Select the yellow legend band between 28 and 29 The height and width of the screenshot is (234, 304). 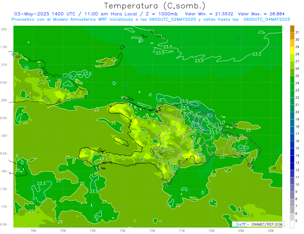(x=292, y=51)
